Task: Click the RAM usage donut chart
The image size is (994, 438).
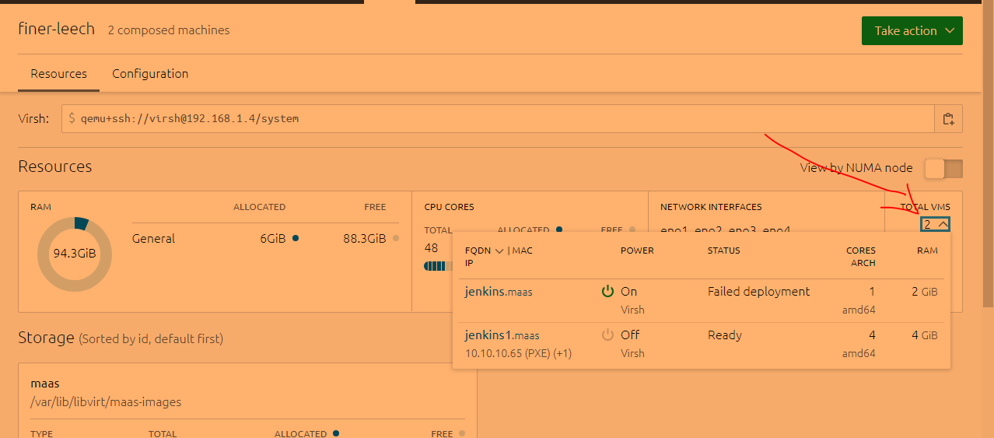Action: point(75,254)
